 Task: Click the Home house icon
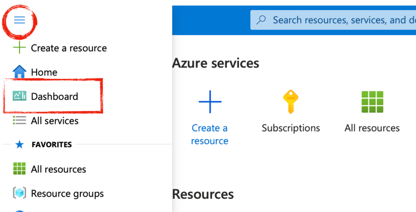(19, 72)
